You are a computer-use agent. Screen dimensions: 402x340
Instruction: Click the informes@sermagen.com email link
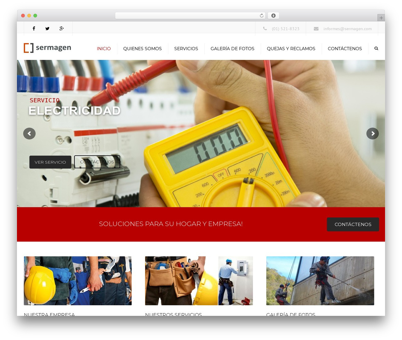tap(347, 29)
